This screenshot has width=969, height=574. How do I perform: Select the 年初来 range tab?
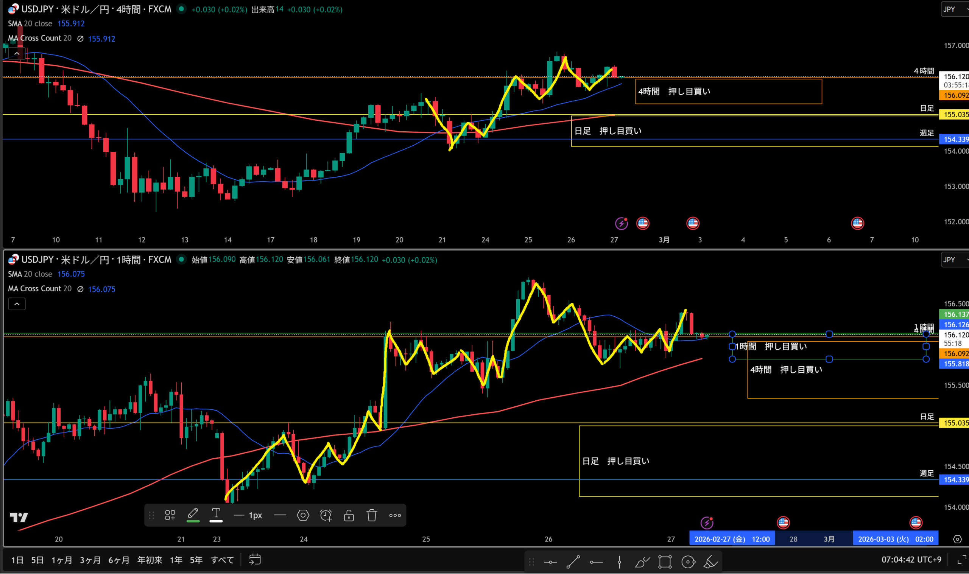[x=150, y=560]
